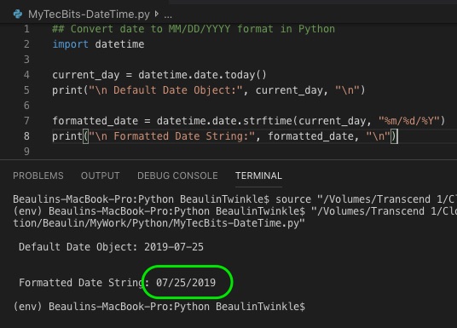Screen dimensions: 457x328
Task: Switch to the PROBLEMS panel tab
Action: 38,176
